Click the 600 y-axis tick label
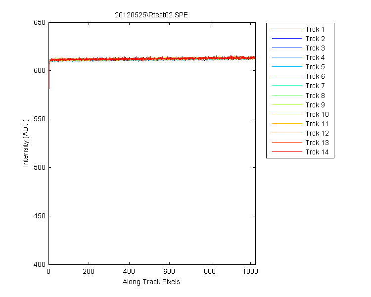 [x=40, y=71]
